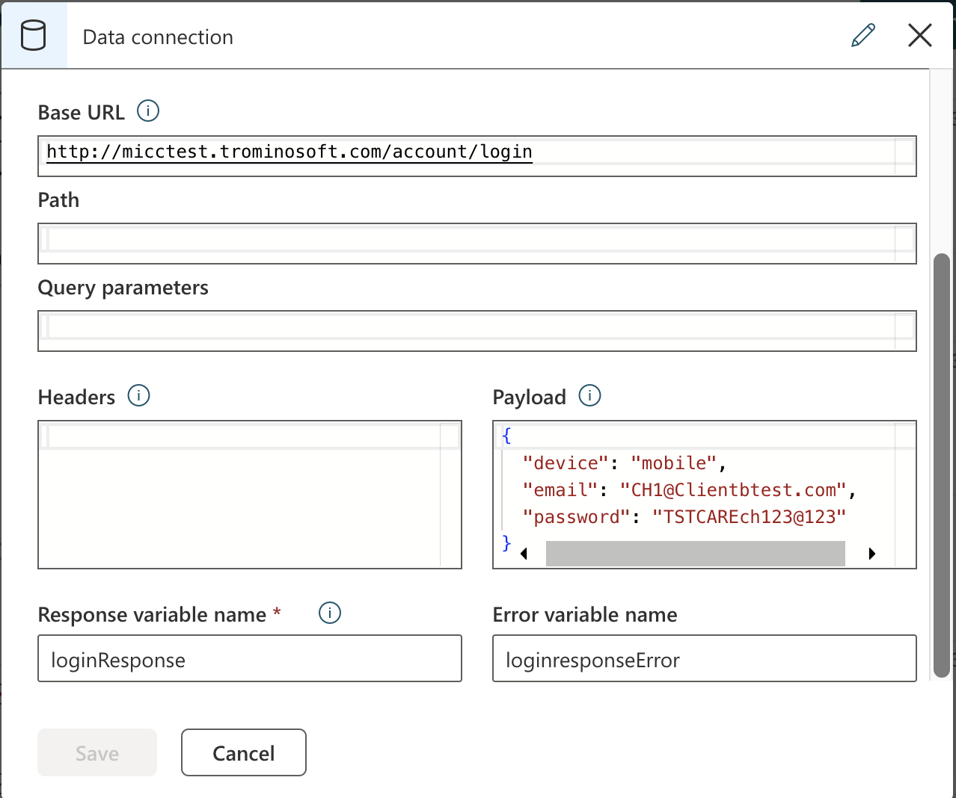Focus the Query parameters input
This screenshot has width=956, height=798.
477,330
